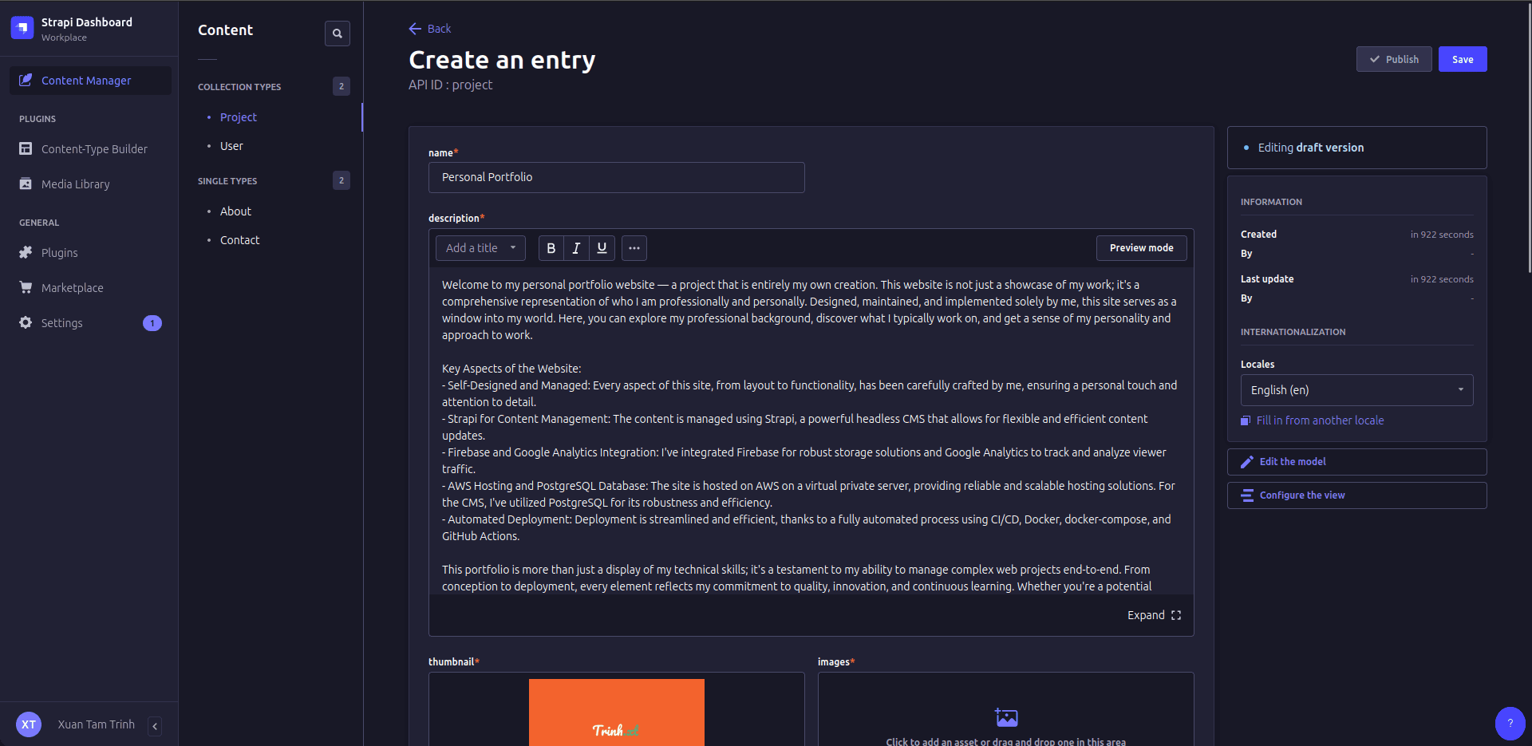
Task: Click the API ID : project text
Action: click(x=451, y=85)
